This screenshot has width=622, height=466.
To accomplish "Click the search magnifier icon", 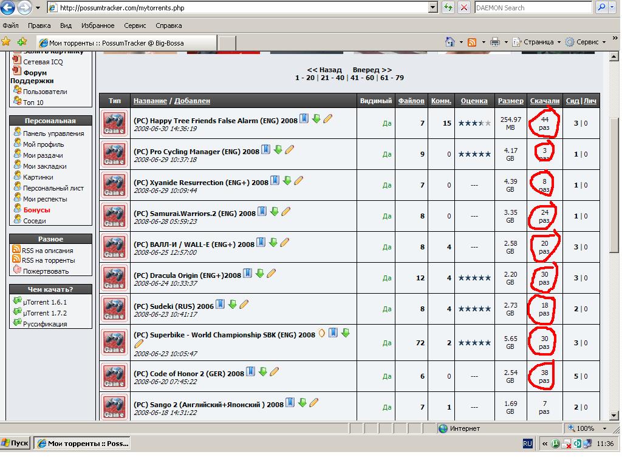I will tap(602, 7).
